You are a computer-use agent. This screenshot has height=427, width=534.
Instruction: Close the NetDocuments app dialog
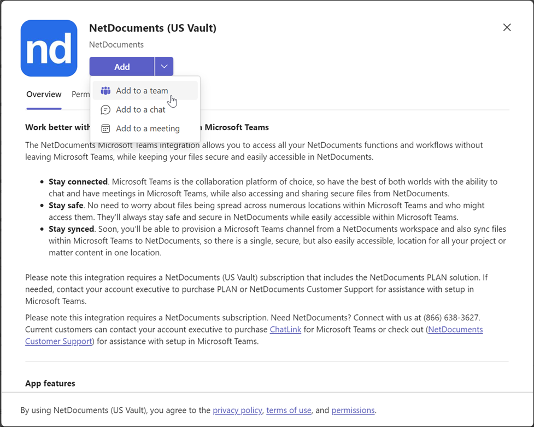point(507,27)
